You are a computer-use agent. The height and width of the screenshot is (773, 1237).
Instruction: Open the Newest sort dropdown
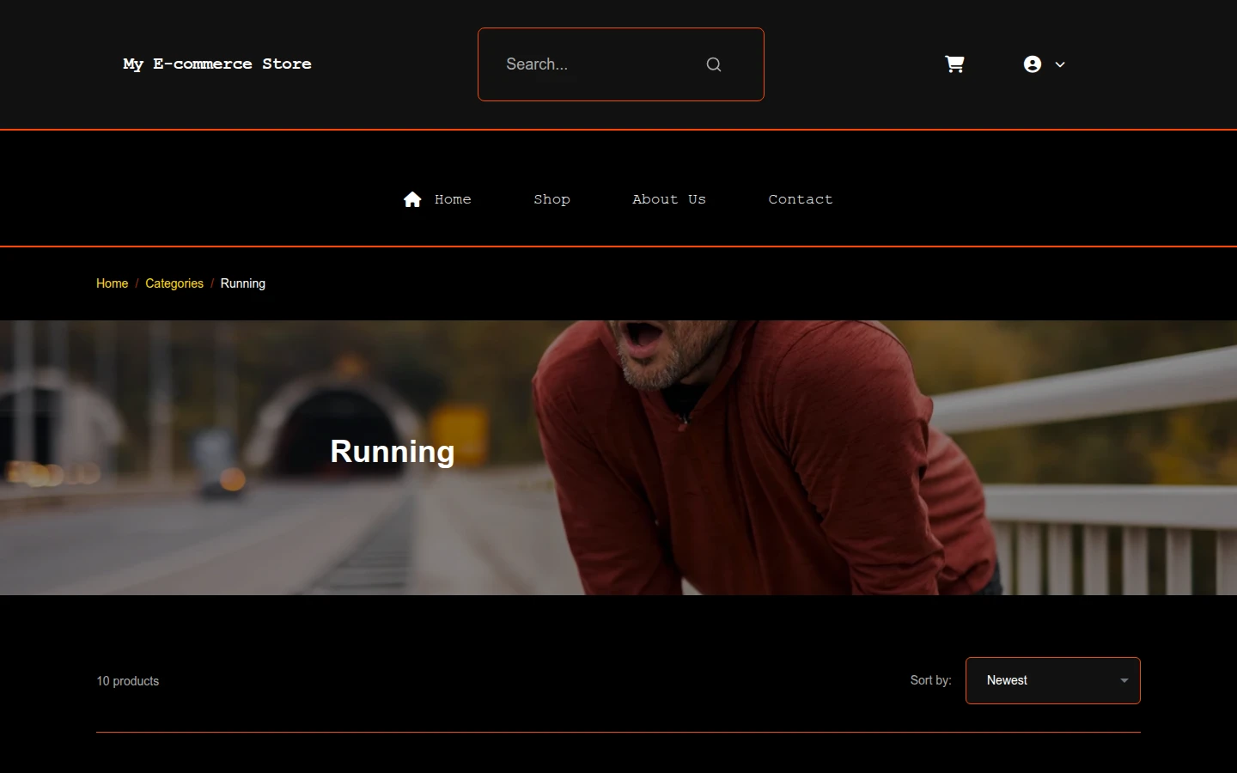pyautogui.click(x=1053, y=680)
